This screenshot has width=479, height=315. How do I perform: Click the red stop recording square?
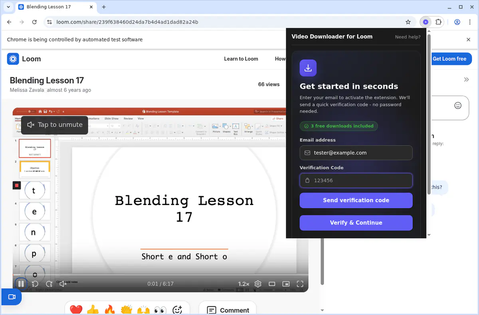click(x=17, y=185)
